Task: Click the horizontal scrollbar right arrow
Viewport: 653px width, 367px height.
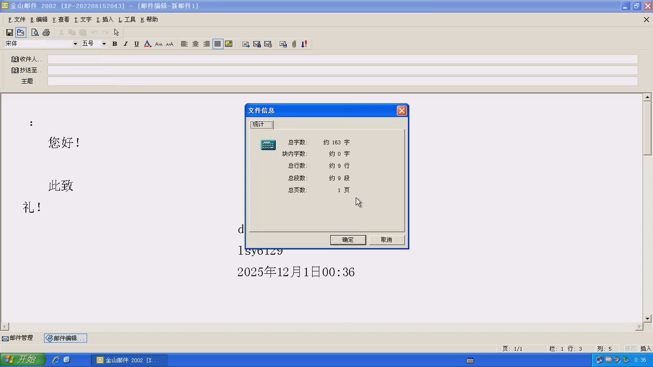Action: click(x=639, y=327)
